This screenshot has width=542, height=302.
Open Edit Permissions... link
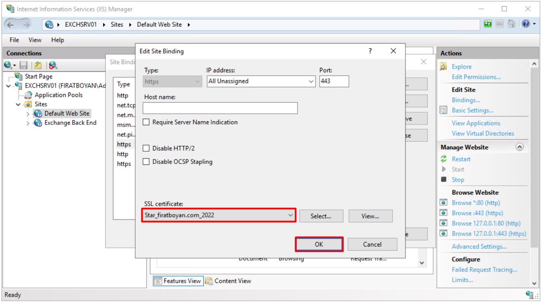coord(476,77)
